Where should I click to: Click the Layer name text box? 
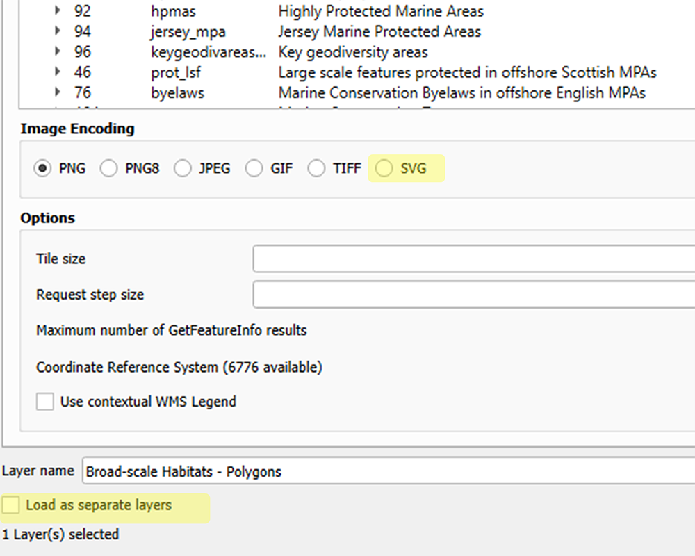point(389,471)
